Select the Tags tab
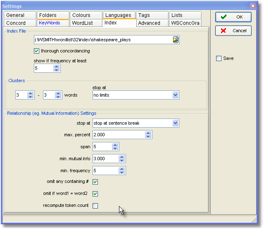Image resolution: width=264 pixels, height=230 pixels. pyautogui.click(x=152, y=15)
